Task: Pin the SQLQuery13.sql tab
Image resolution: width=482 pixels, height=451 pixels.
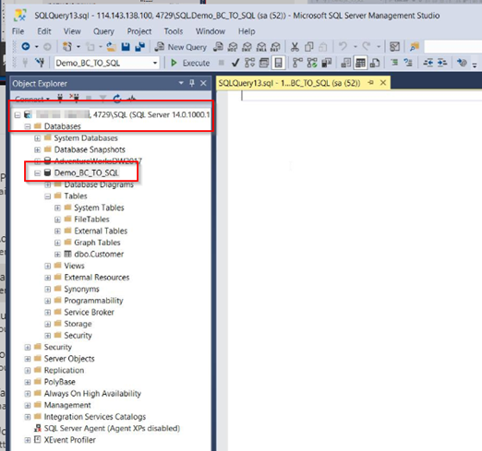Action: [371, 83]
